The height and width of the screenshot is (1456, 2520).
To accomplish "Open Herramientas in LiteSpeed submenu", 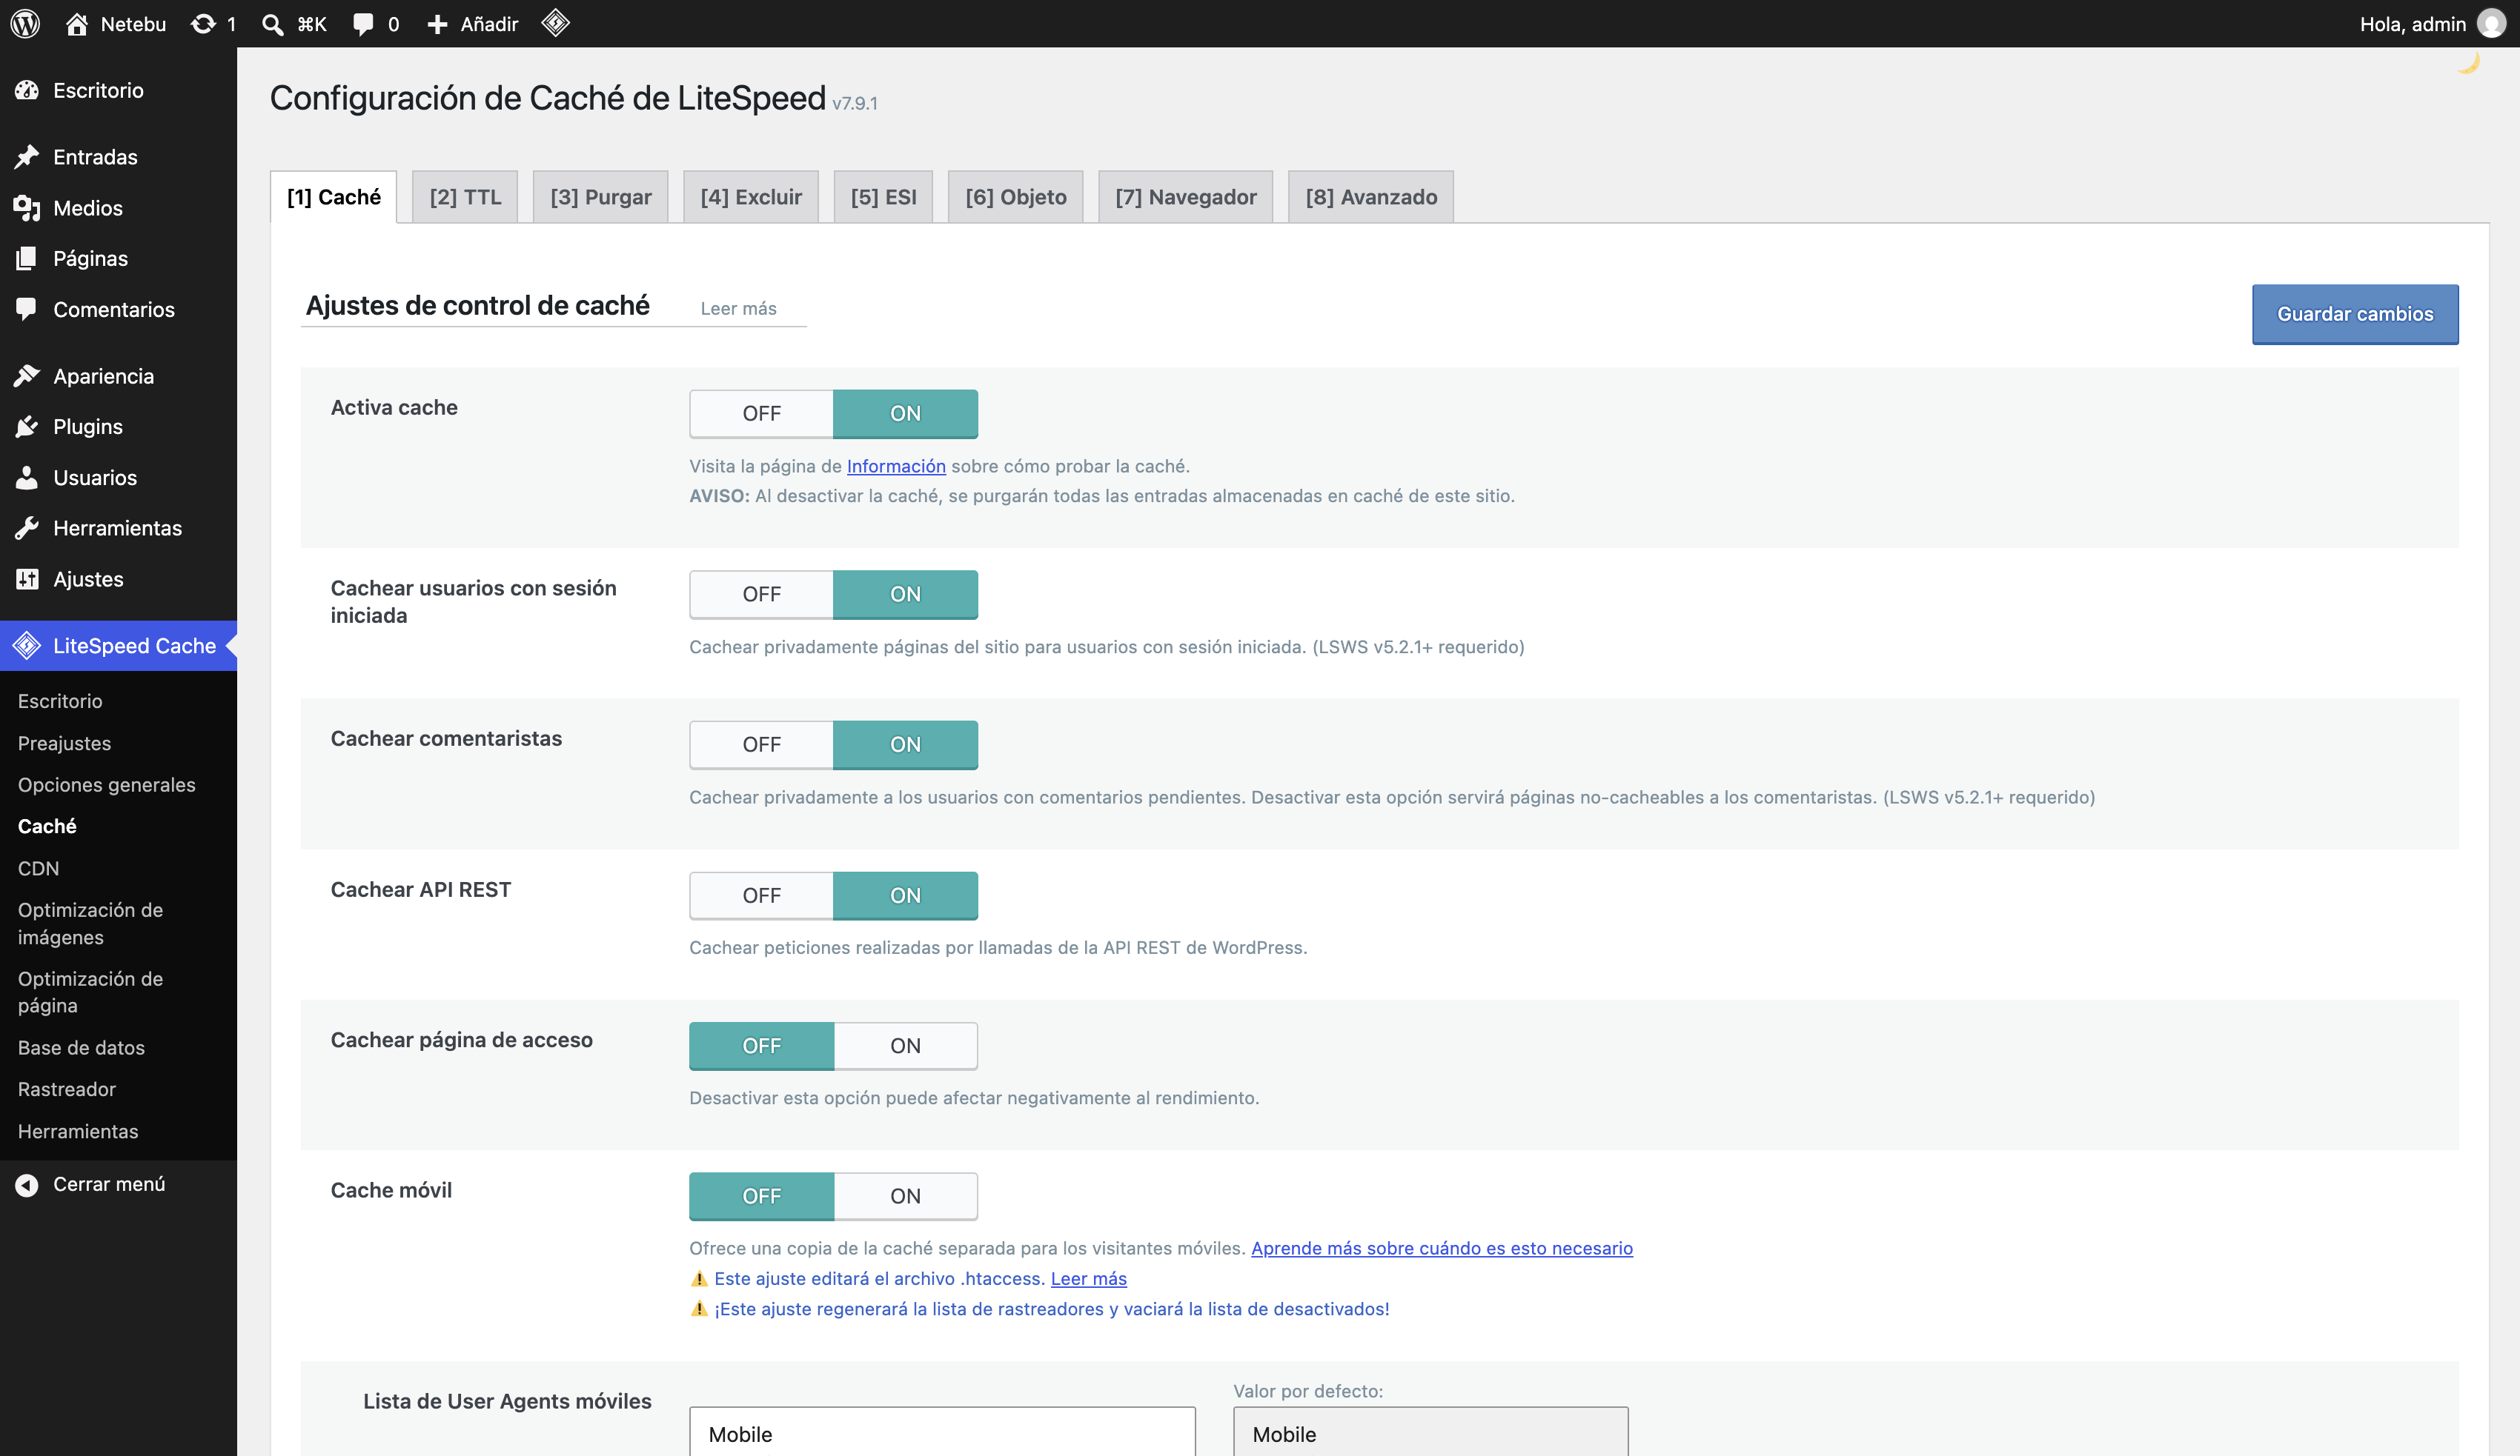I will (78, 1131).
